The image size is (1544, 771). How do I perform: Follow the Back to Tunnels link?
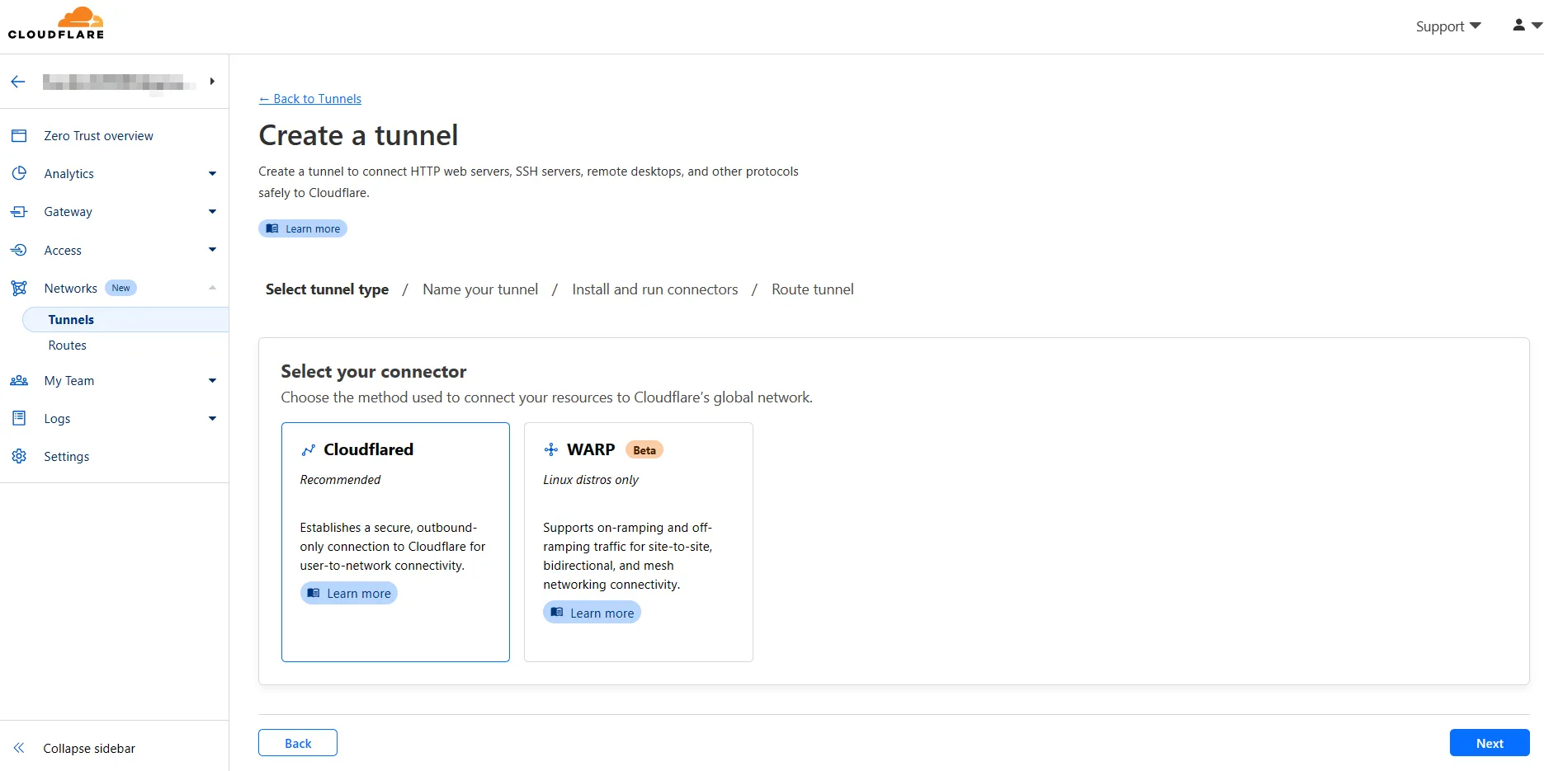tap(310, 99)
